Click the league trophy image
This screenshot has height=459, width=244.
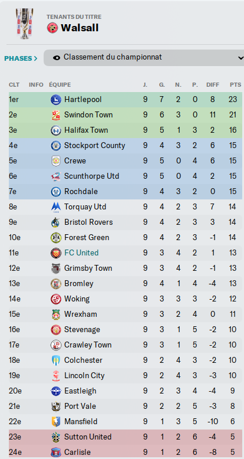25,24
